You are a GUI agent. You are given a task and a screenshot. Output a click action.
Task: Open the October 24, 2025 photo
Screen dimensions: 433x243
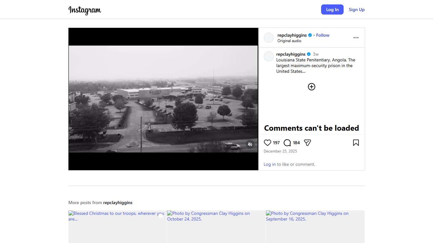coord(216,227)
